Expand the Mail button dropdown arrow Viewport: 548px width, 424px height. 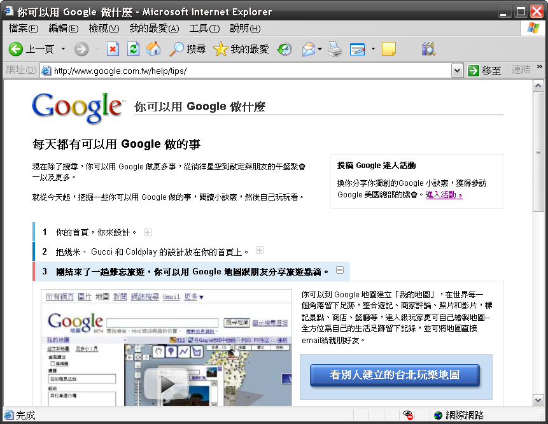pyautogui.click(x=320, y=49)
